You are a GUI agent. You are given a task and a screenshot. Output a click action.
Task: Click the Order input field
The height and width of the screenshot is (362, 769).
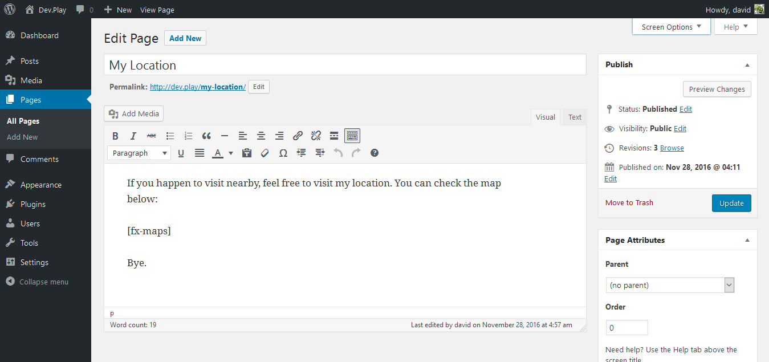[x=626, y=328]
